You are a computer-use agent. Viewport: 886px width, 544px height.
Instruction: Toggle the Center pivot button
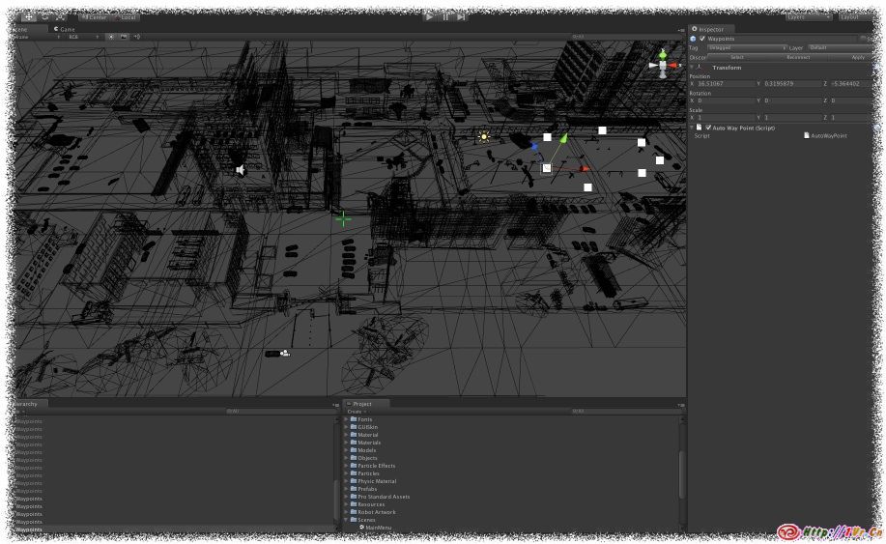pos(95,16)
